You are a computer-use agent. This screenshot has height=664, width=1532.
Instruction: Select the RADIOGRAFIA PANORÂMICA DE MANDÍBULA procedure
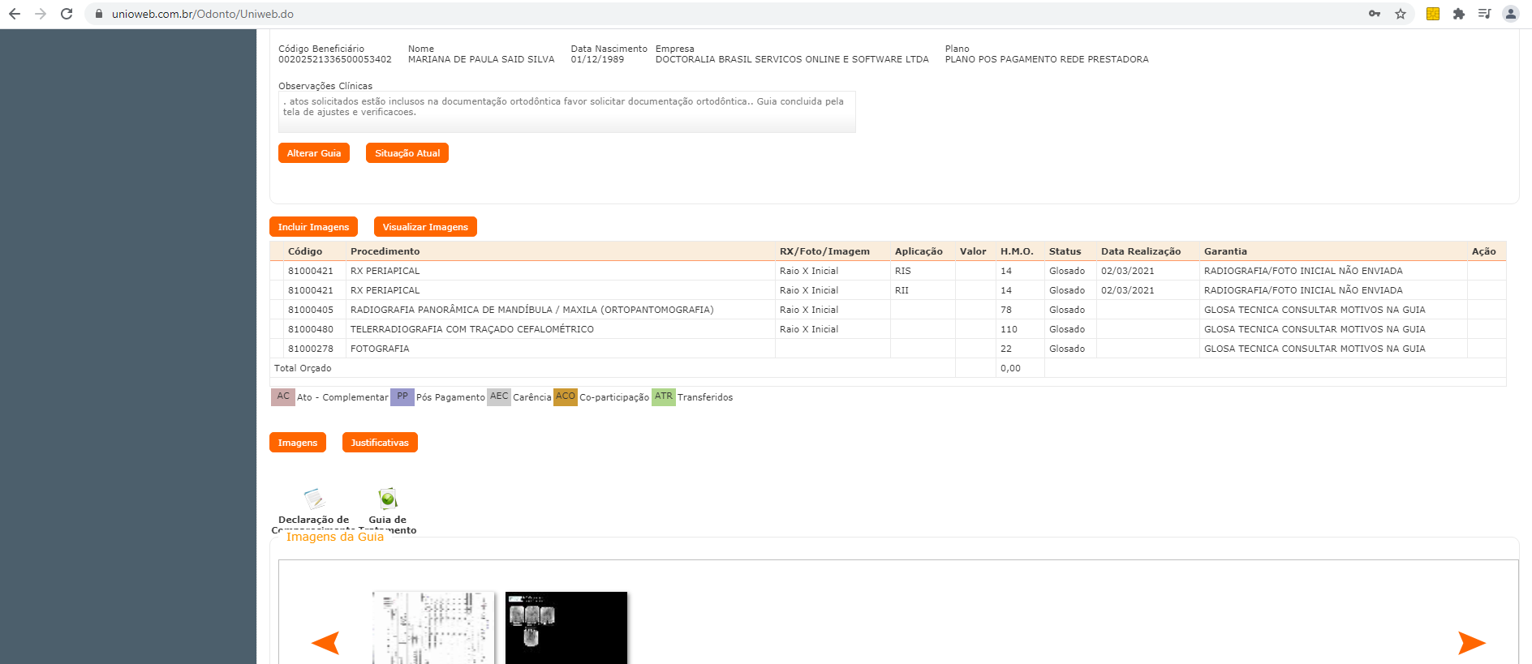pos(532,310)
